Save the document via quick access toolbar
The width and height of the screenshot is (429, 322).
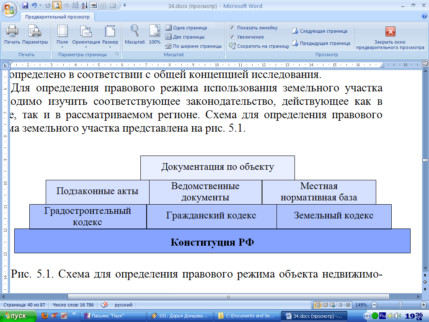pyautogui.click(x=25, y=5)
